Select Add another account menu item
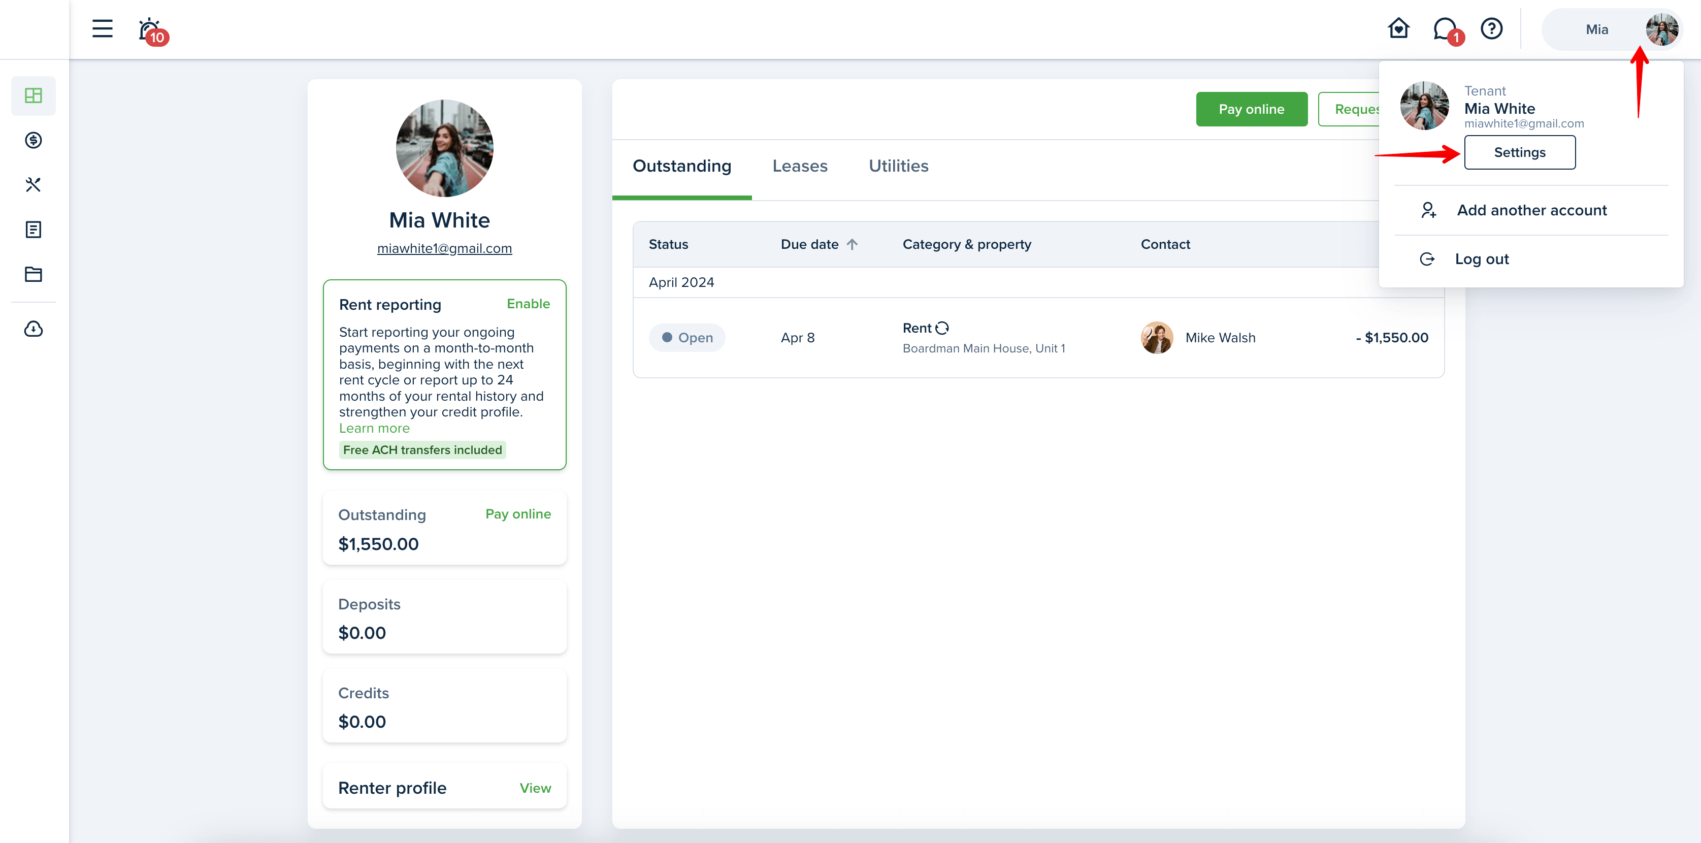This screenshot has width=1701, height=843. tap(1530, 210)
